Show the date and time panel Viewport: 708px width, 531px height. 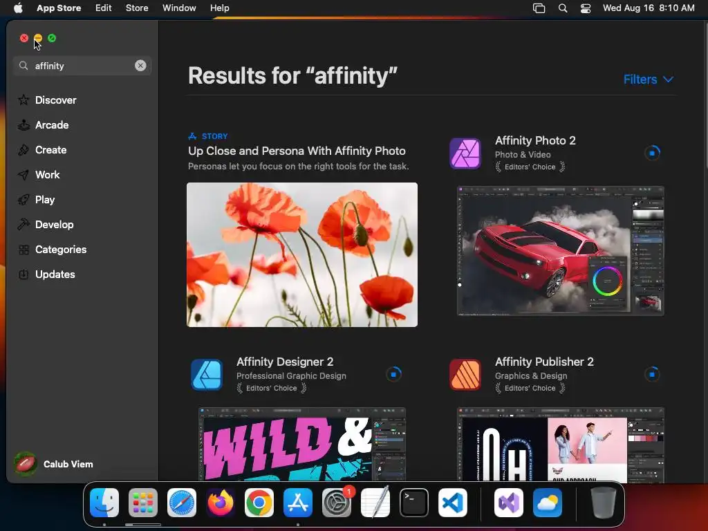[x=649, y=8]
